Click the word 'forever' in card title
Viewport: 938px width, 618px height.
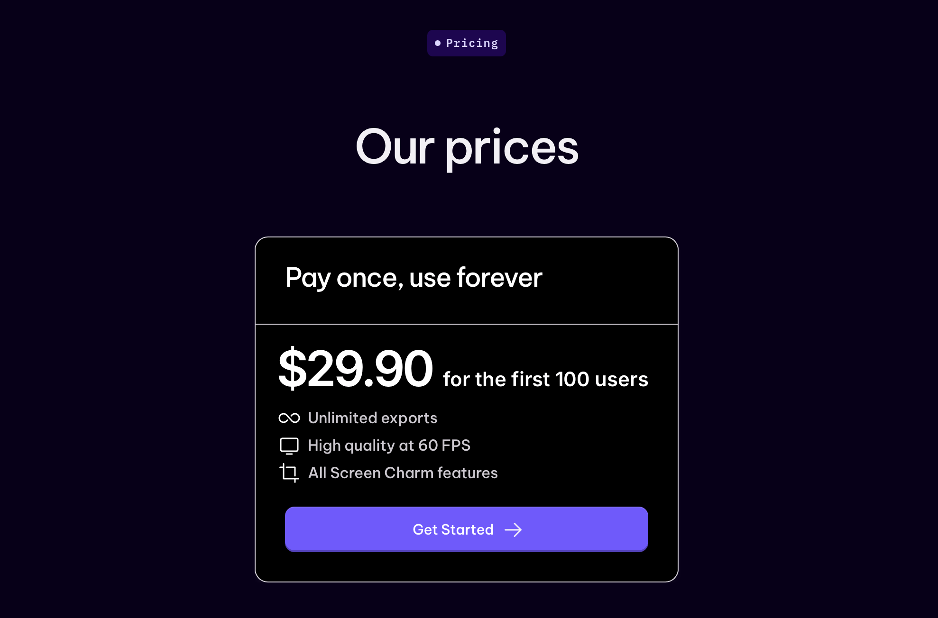pos(499,277)
